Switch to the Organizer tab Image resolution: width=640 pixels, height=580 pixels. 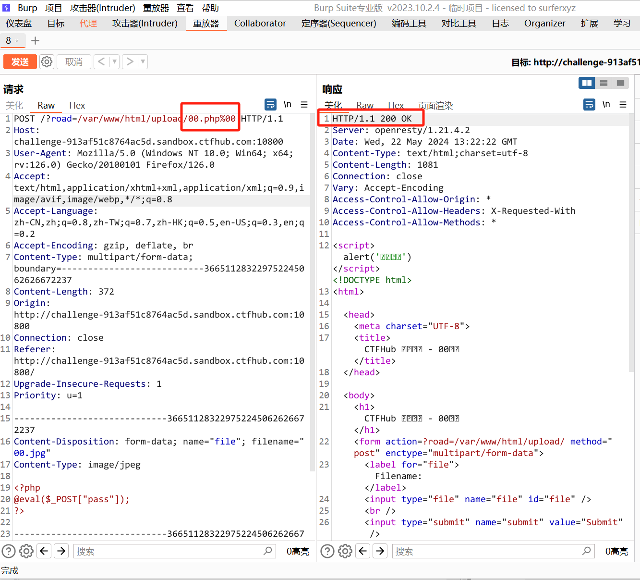pos(545,24)
